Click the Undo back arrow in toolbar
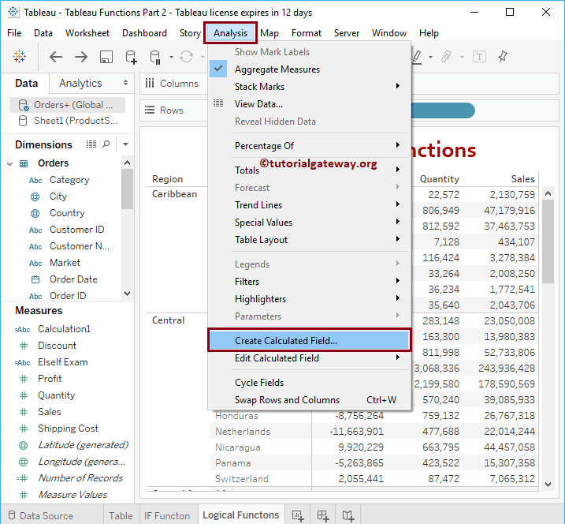This screenshot has width=565, height=524. tap(56, 57)
